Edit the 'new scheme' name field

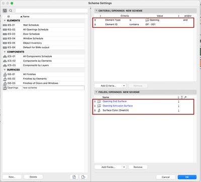tap(53, 88)
